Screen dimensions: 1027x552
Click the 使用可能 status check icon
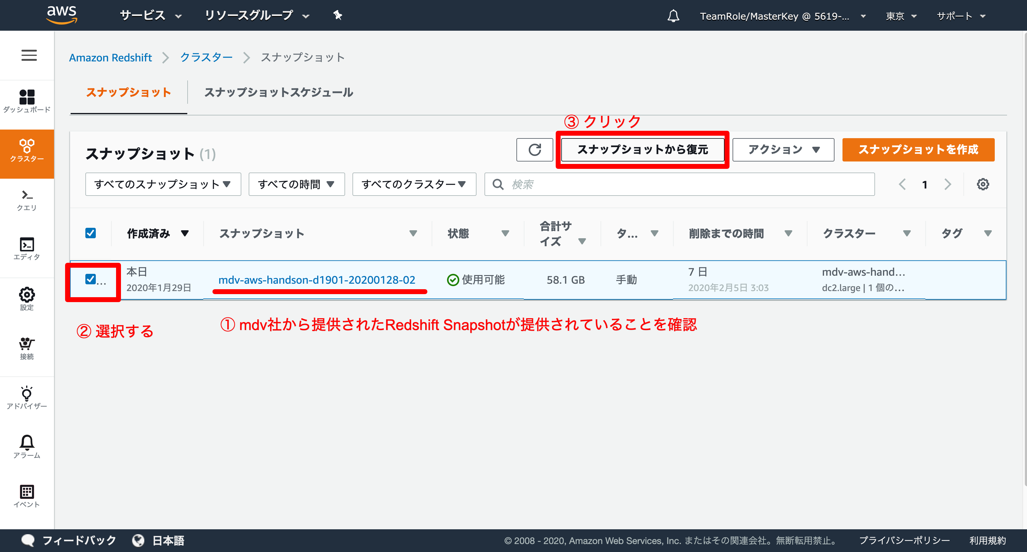[x=453, y=280]
